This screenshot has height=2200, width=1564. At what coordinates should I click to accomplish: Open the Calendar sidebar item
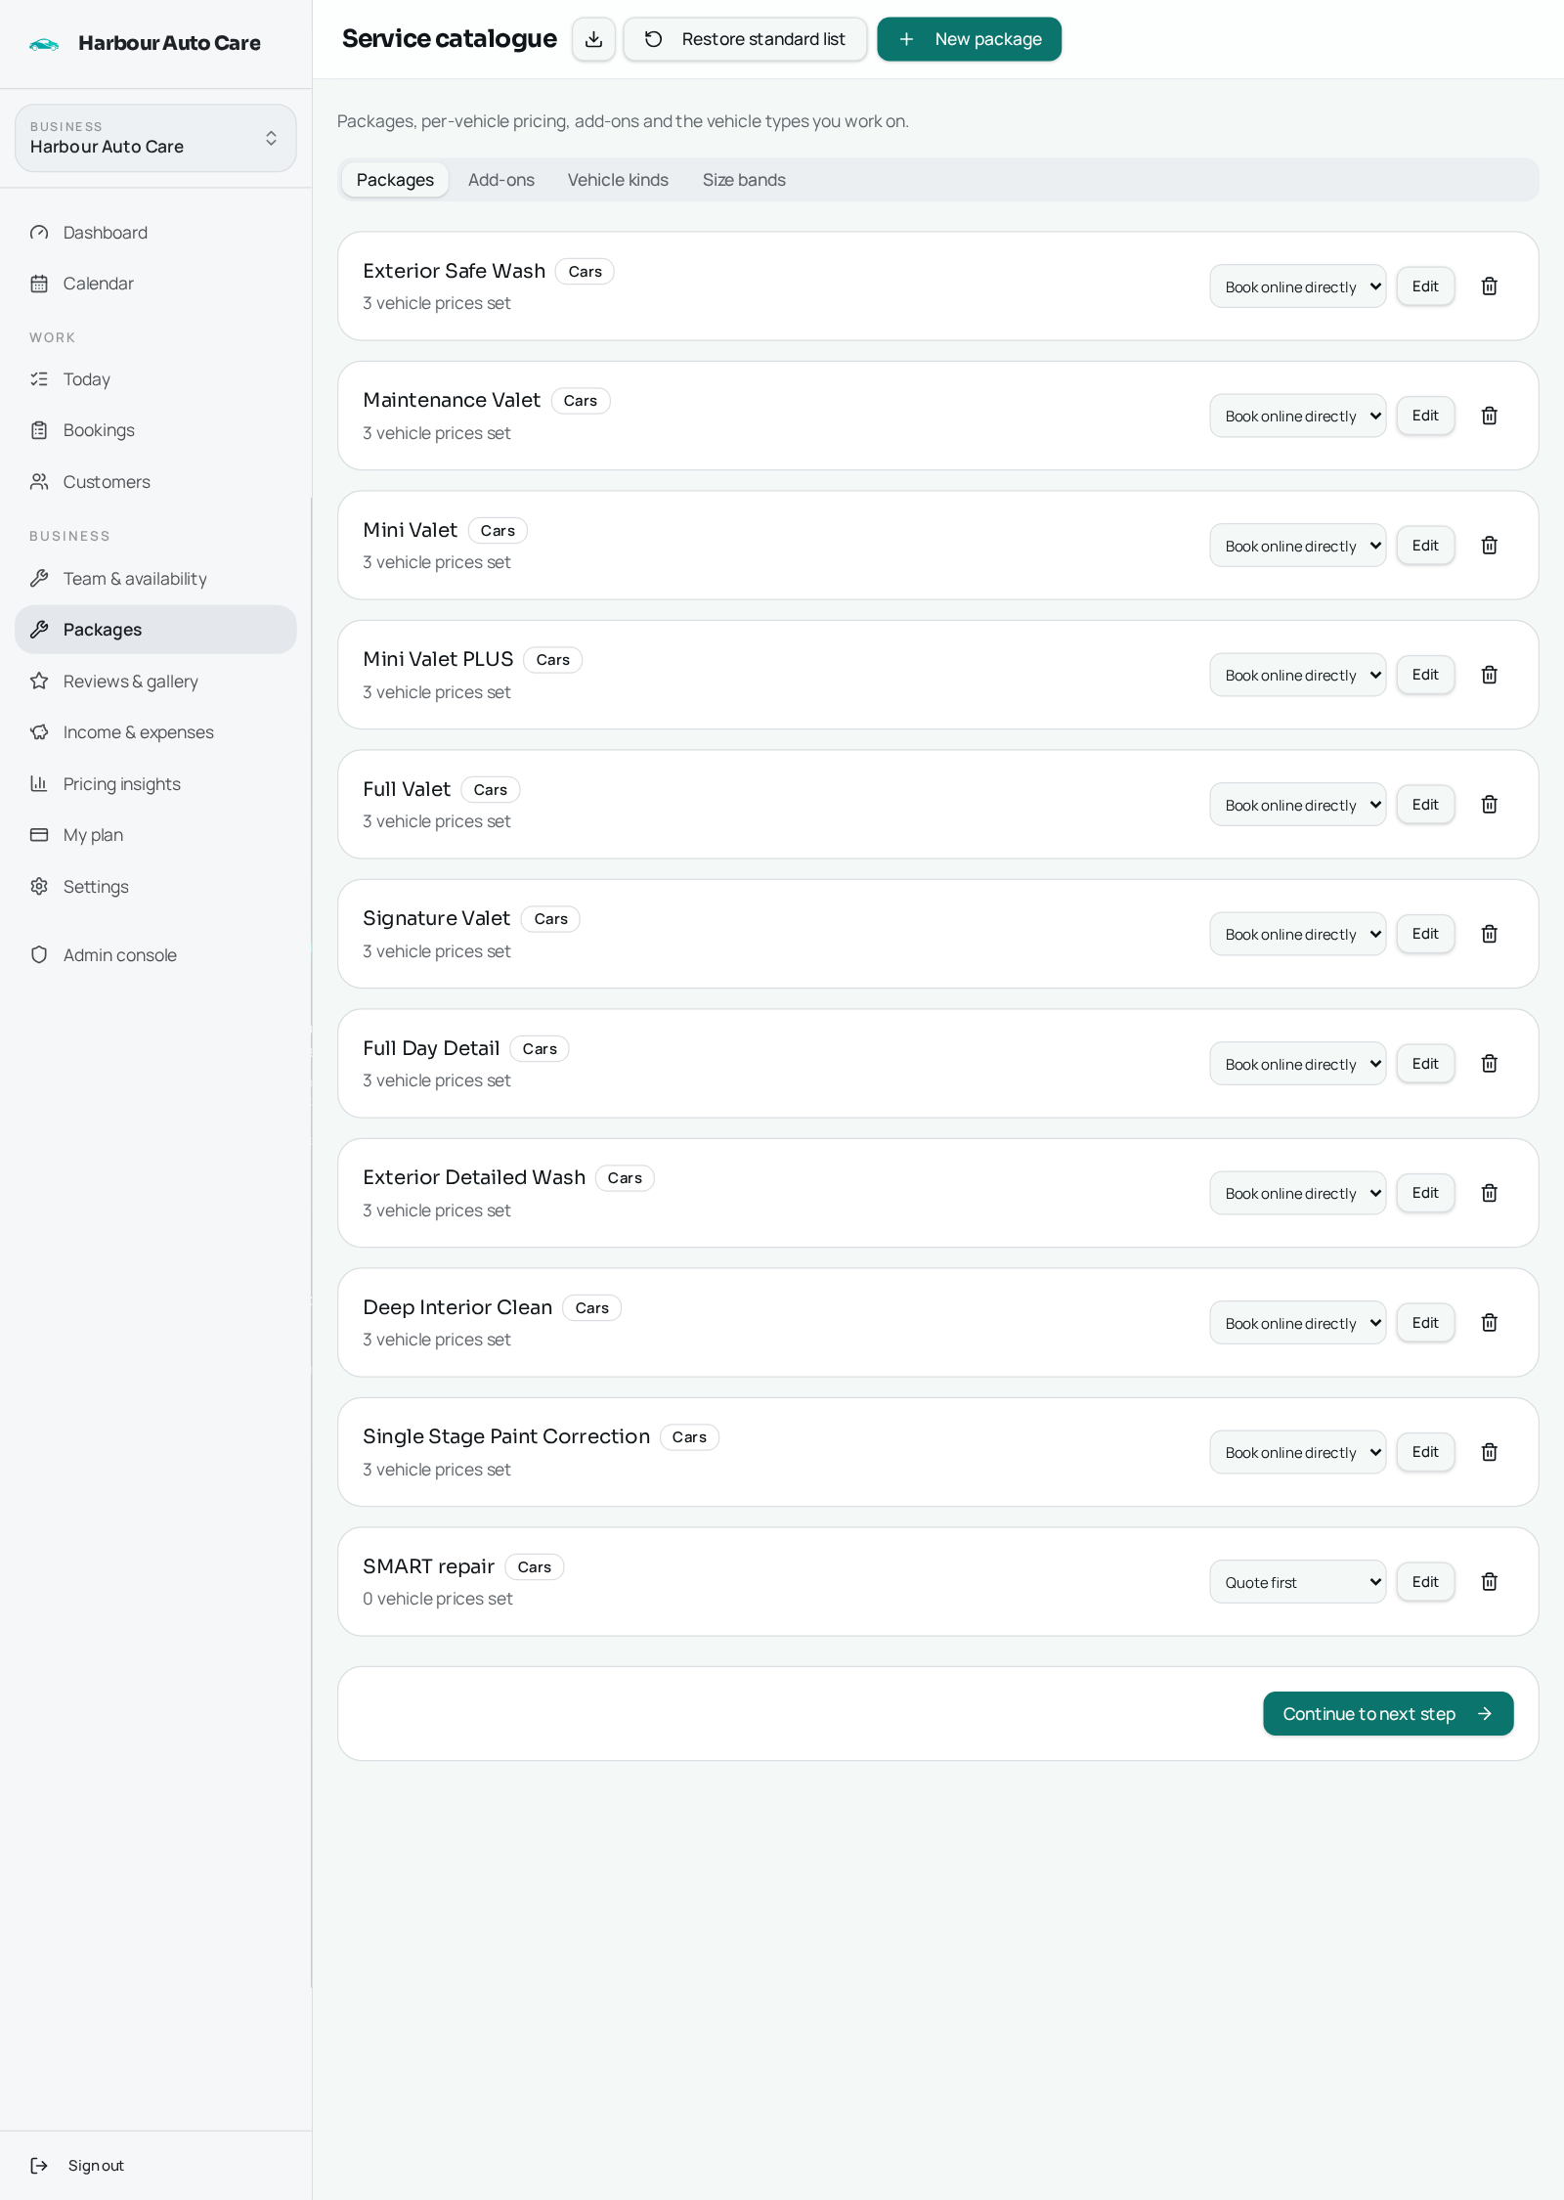point(155,284)
